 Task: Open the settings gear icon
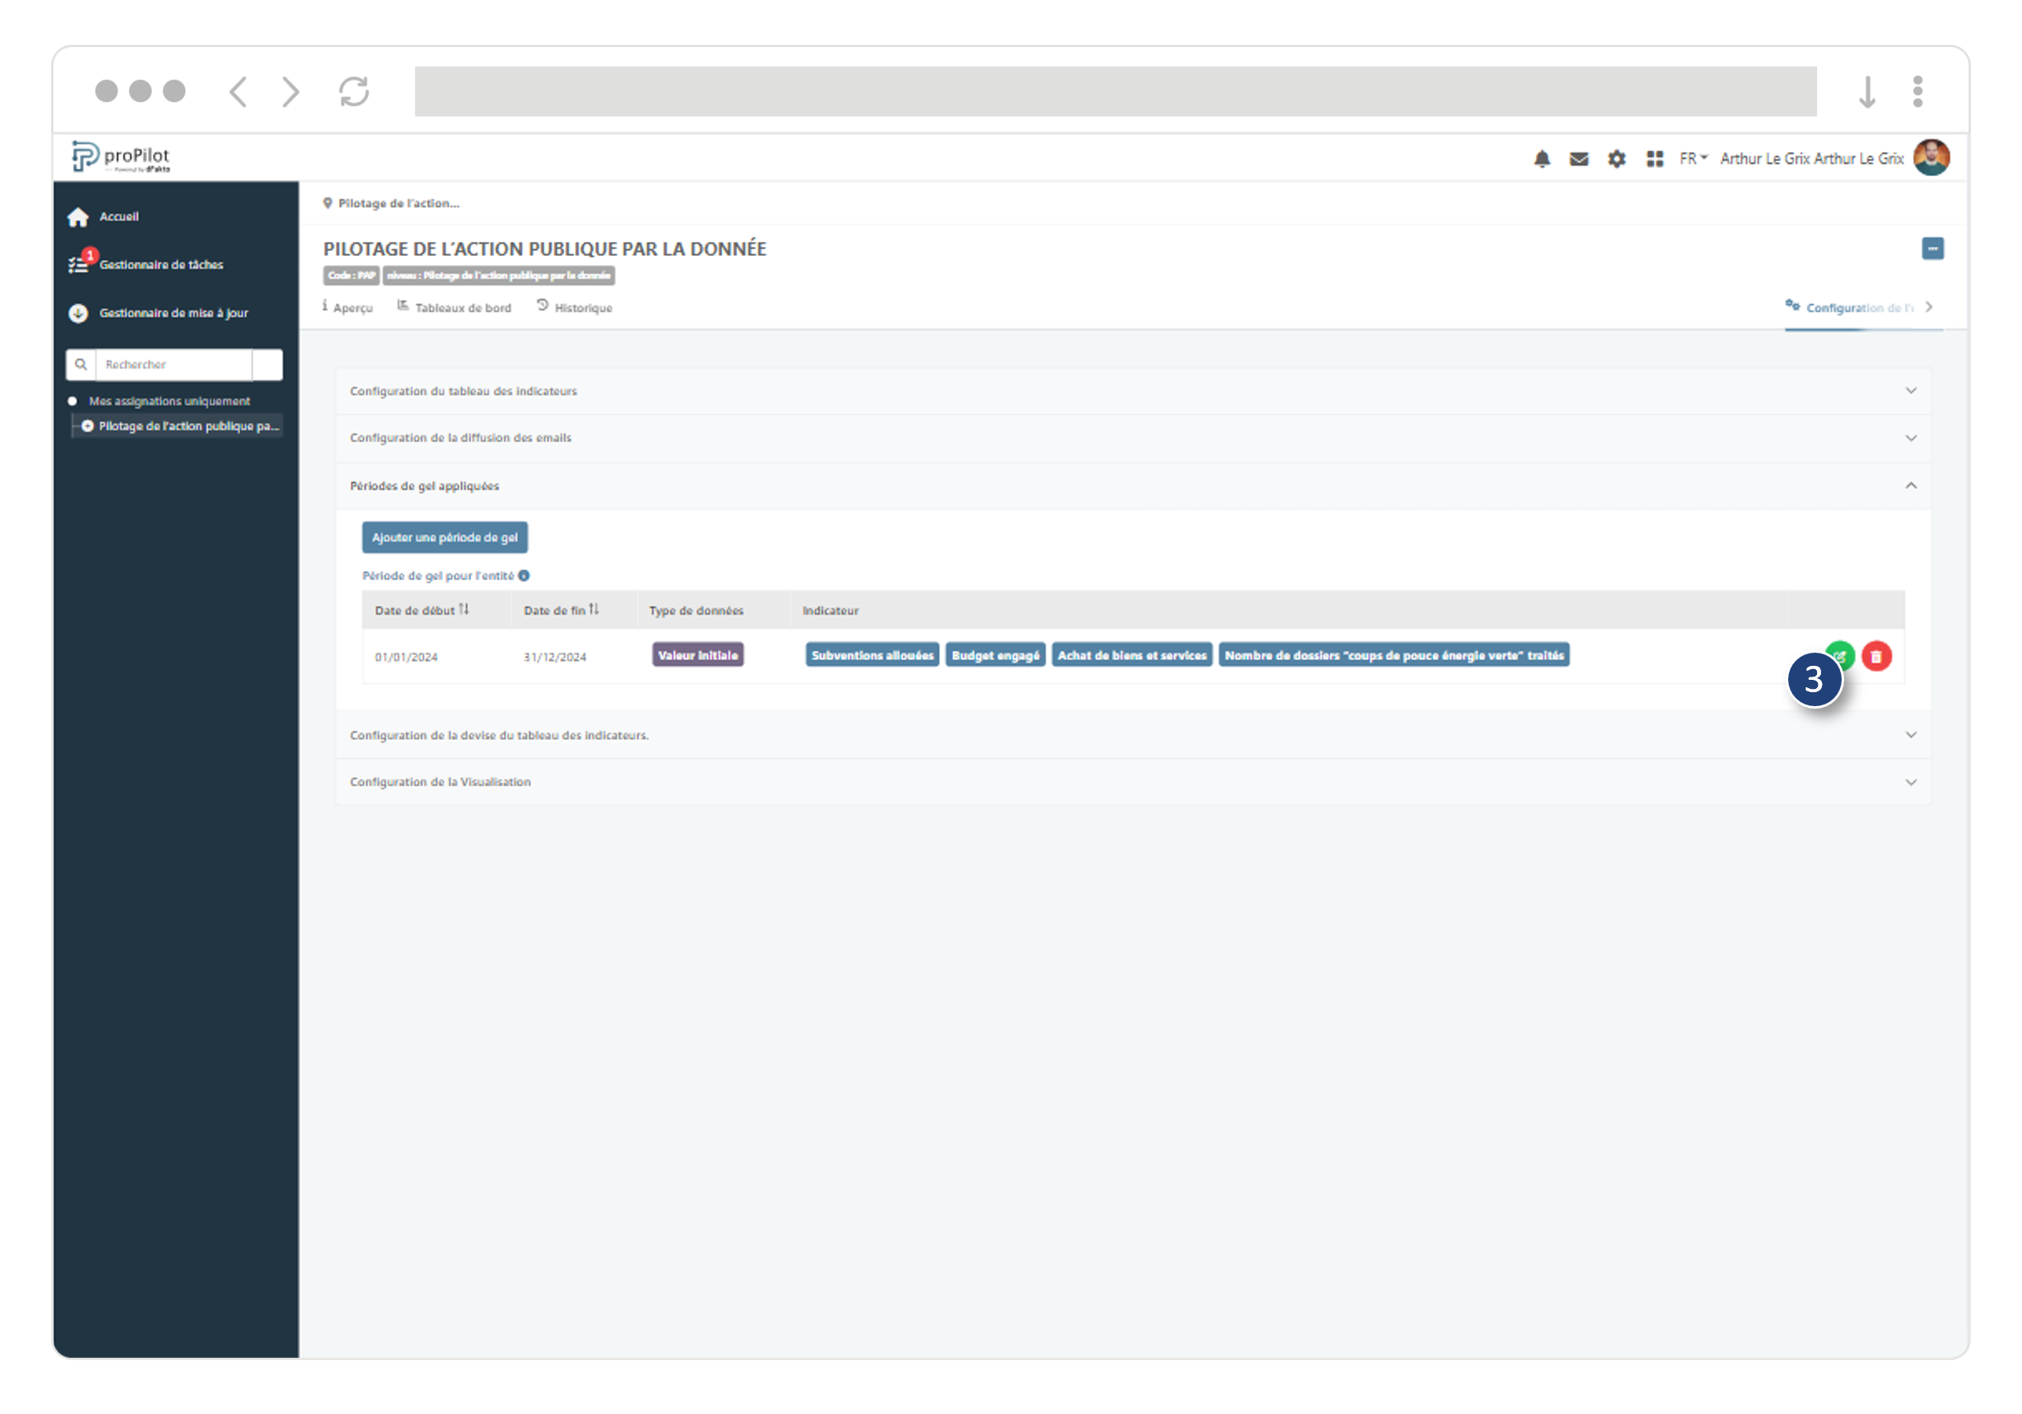point(1617,160)
